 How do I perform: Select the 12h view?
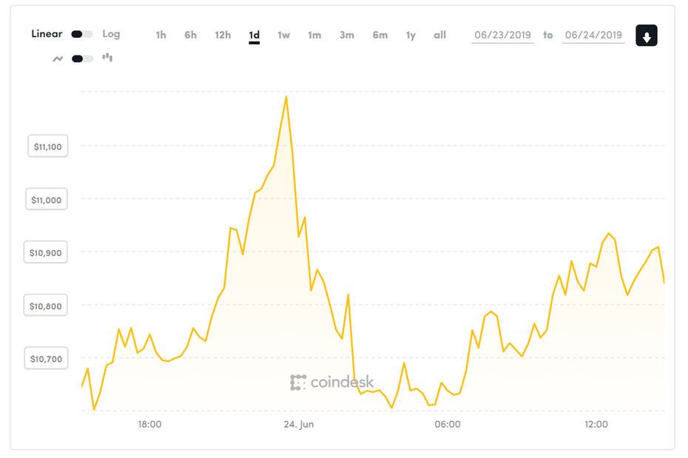click(x=222, y=35)
